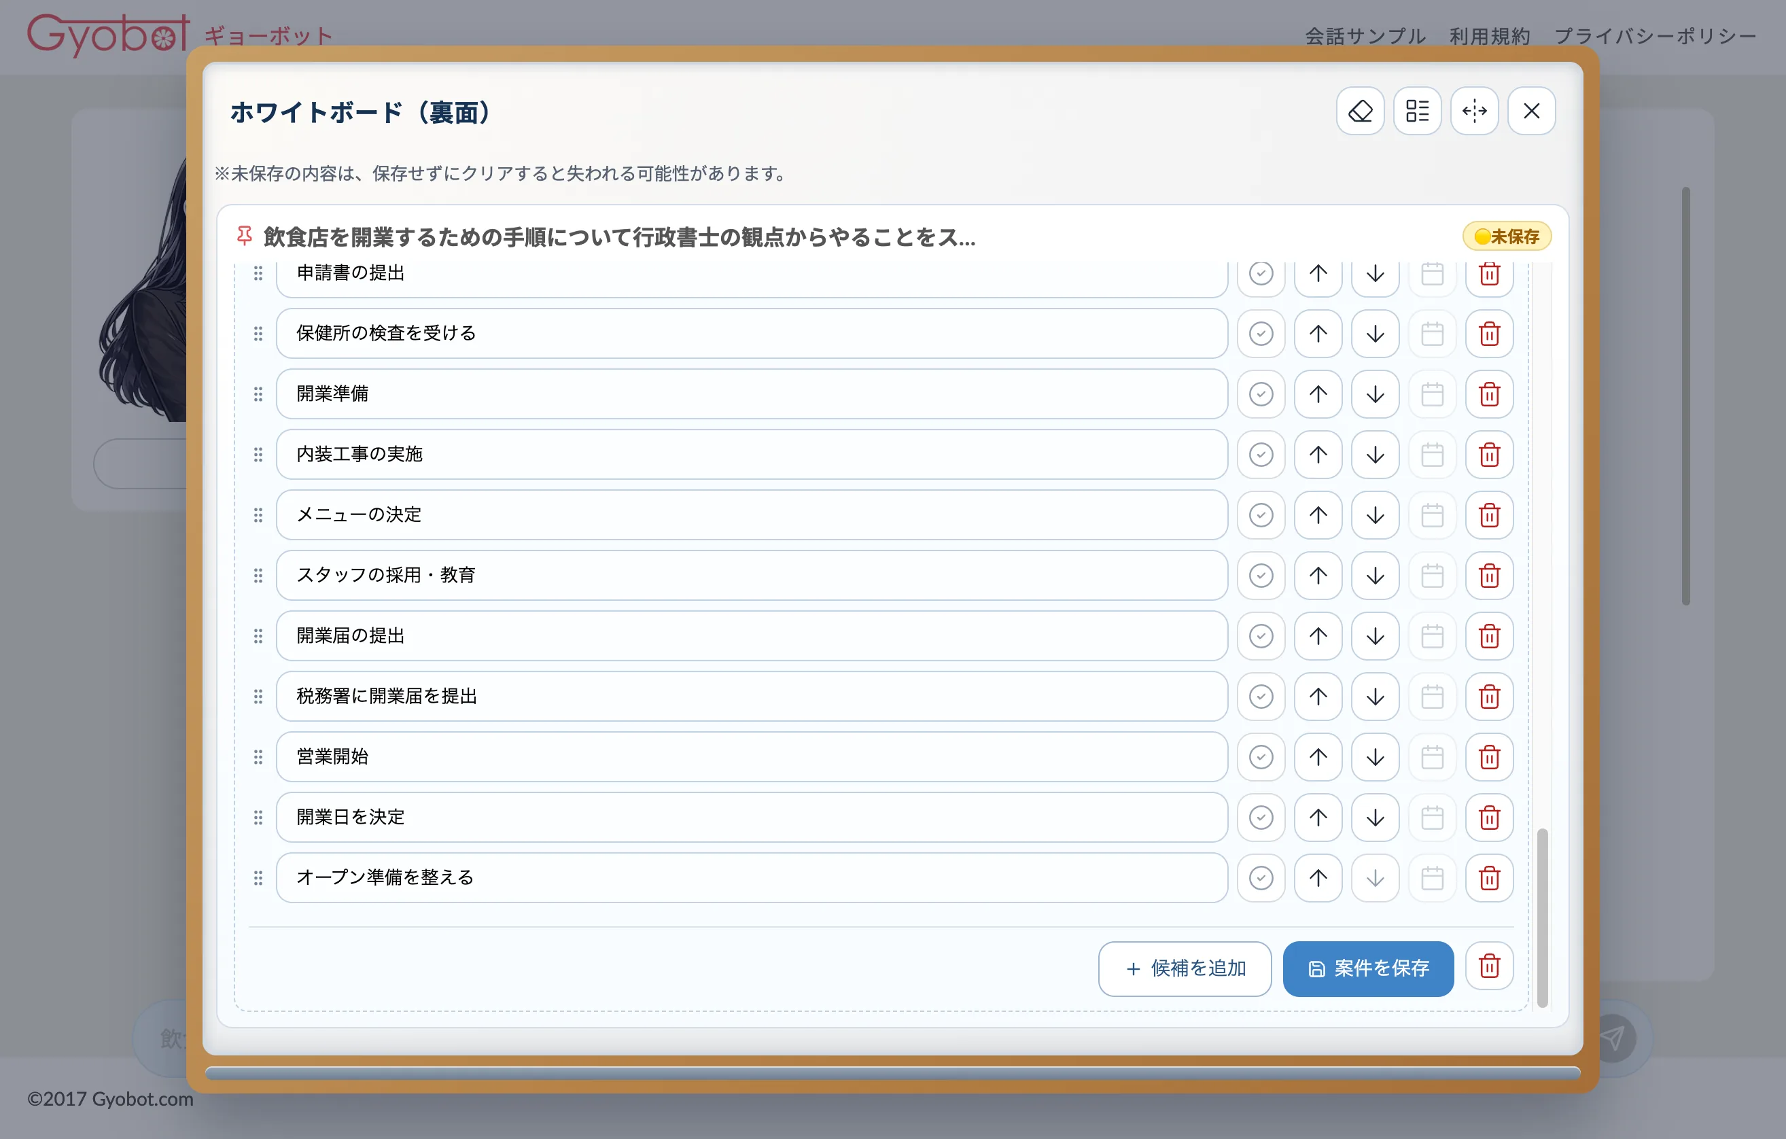The height and width of the screenshot is (1139, 1786).
Task: Grab the drag handle for 営業開始
Action: (258, 756)
